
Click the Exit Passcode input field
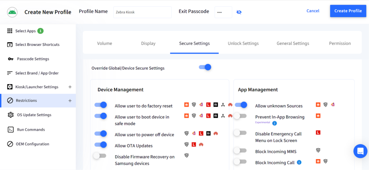coord(223,12)
